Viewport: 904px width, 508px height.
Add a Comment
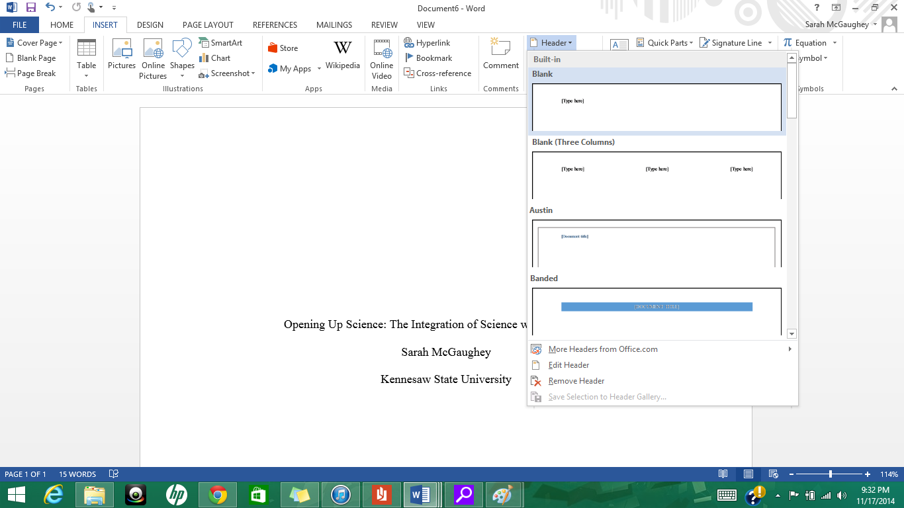pyautogui.click(x=501, y=54)
